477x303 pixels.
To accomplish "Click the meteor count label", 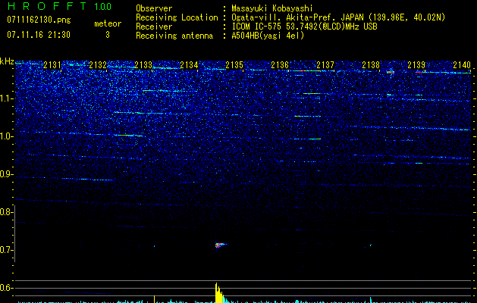I will 108,23.
